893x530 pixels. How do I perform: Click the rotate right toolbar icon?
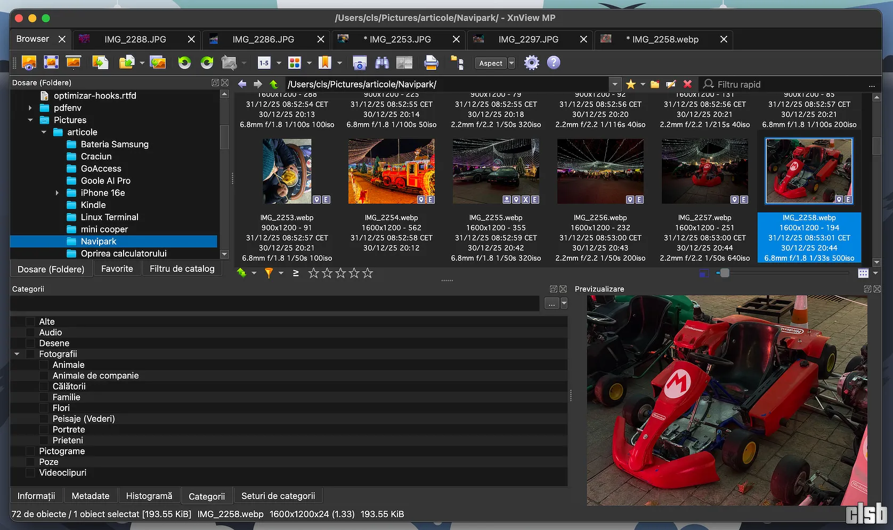coord(207,63)
